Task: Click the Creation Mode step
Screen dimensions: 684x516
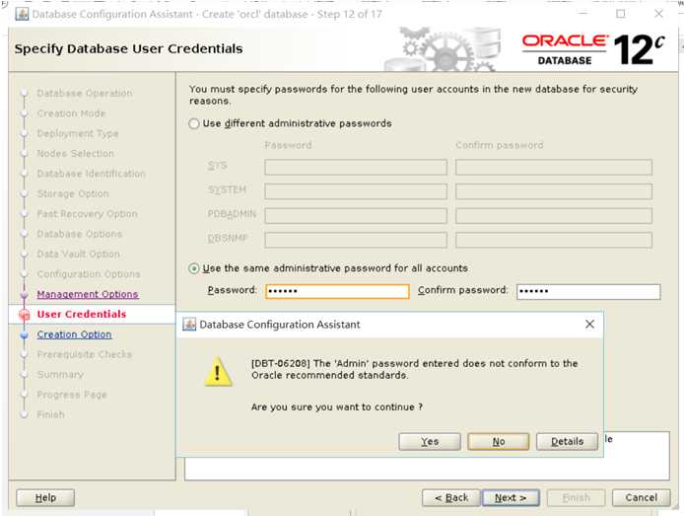Action: pos(71,113)
